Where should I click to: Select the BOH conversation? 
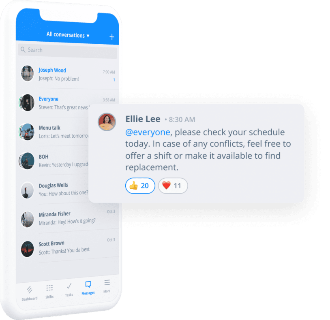point(54,161)
